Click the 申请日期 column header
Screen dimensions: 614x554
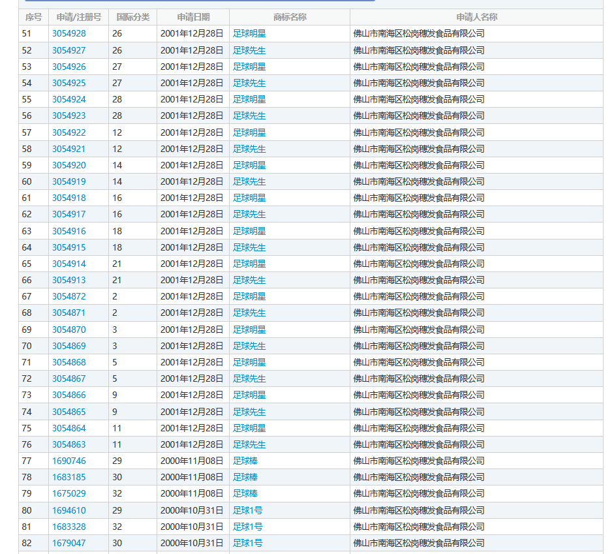click(193, 17)
